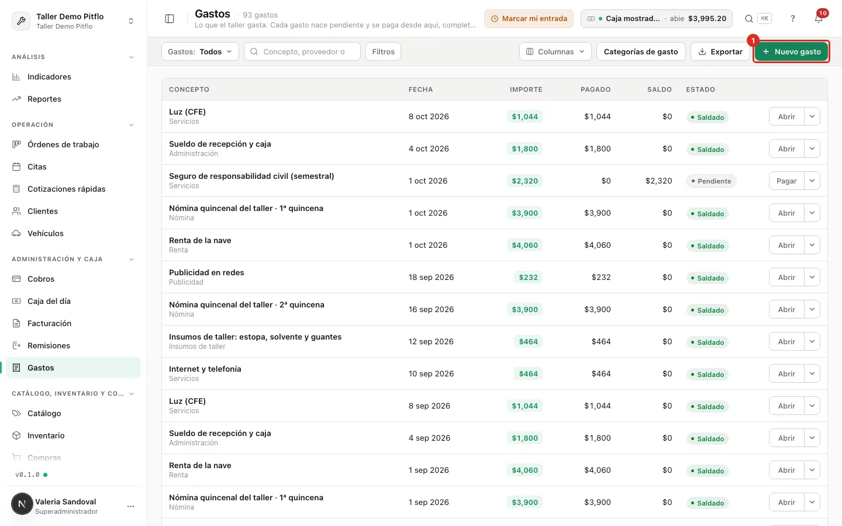842x526 pixels.
Task: Collapse Administración y Caja group
Action: tap(132, 259)
